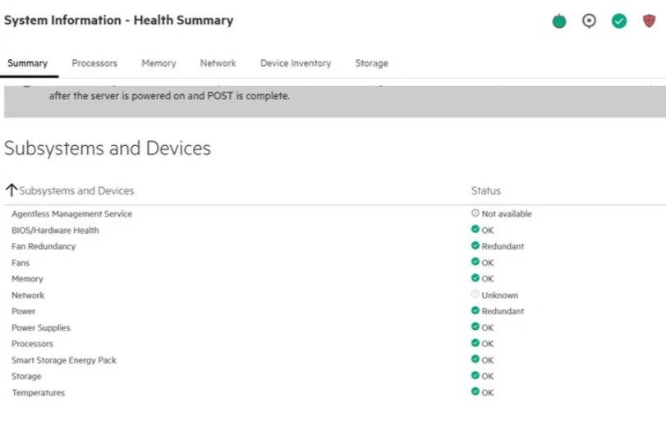Select the Device Inventory tab
This screenshot has height=439, width=666.
[296, 63]
